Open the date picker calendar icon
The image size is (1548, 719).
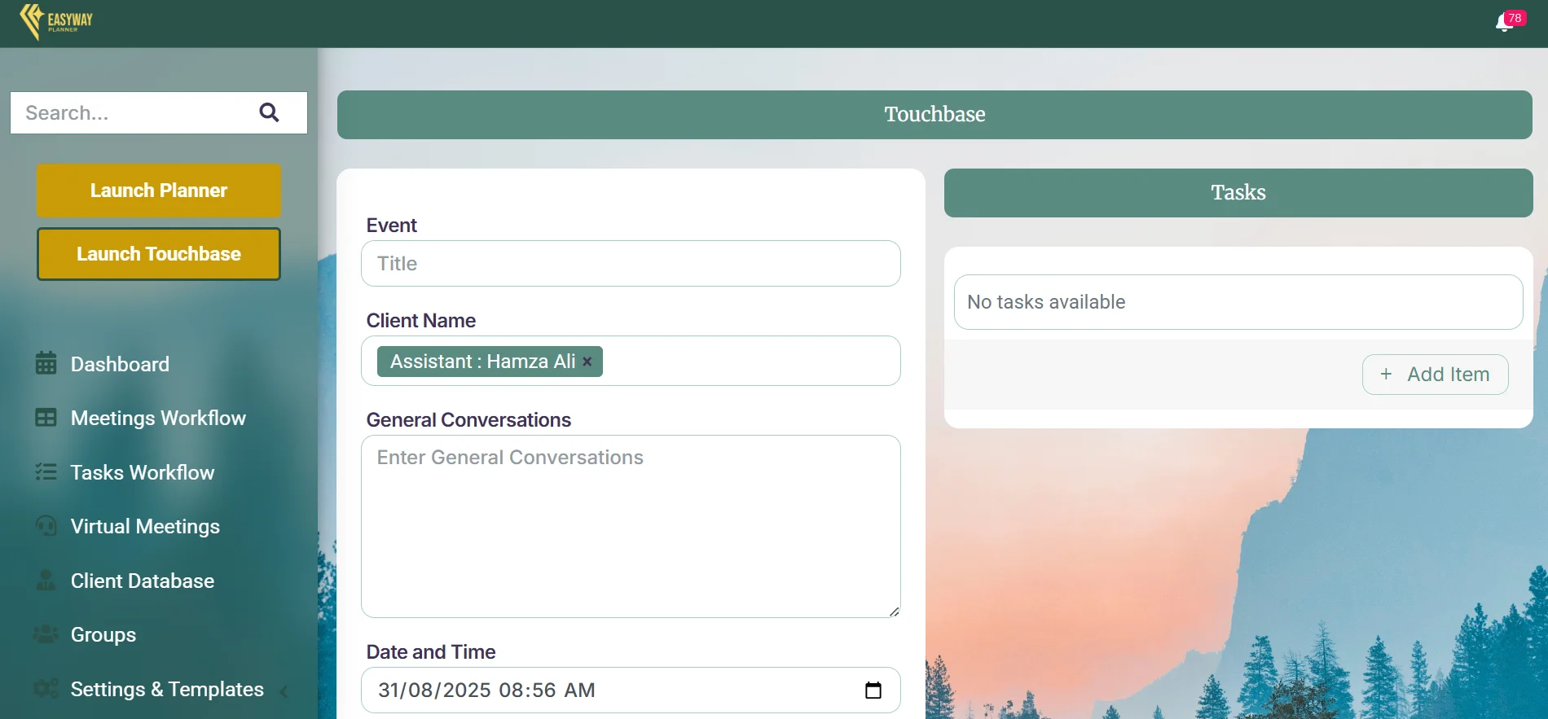pos(873,691)
